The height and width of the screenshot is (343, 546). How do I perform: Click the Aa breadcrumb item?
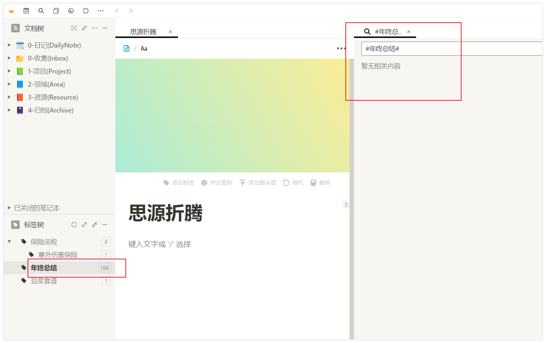click(x=144, y=48)
